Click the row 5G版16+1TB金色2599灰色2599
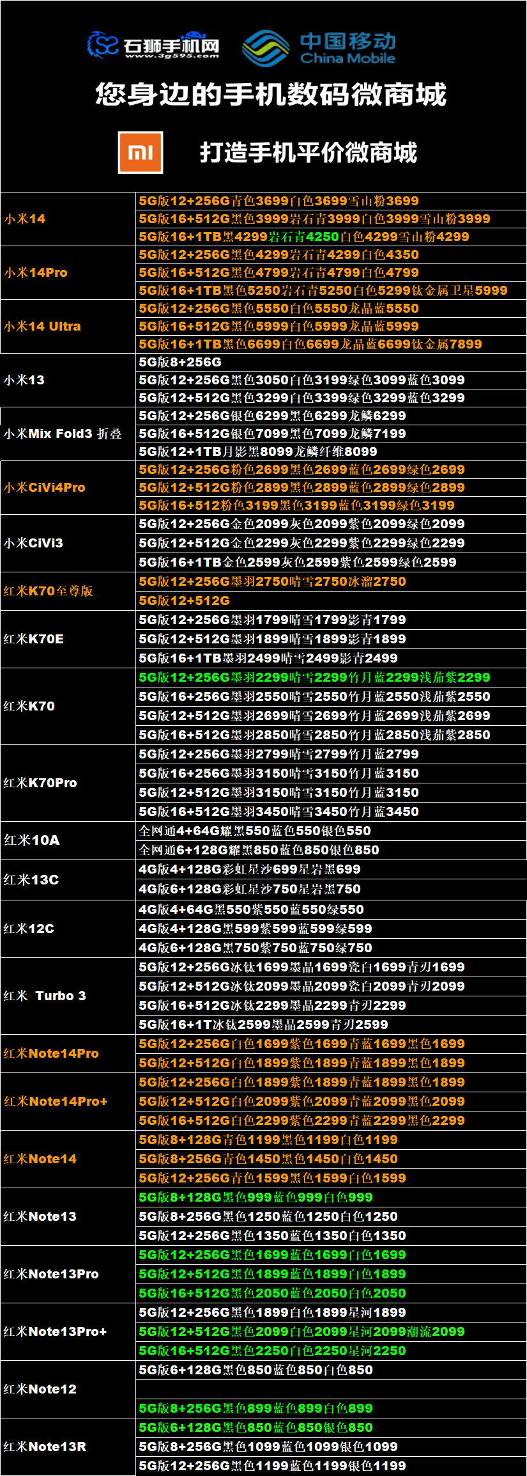 click(331, 562)
